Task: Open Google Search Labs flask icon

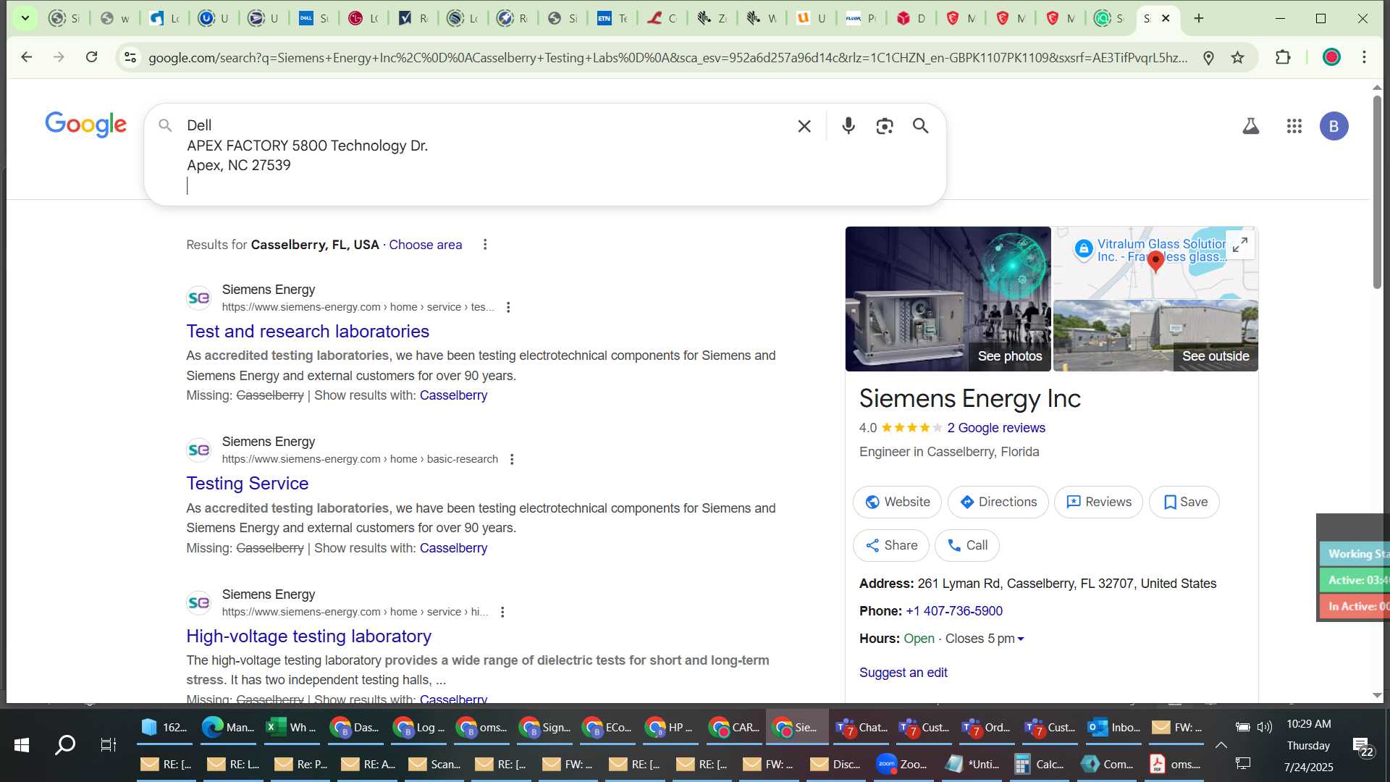Action: point(1250,126)
